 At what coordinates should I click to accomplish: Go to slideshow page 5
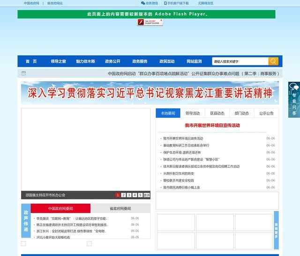click(x=141, y=195)
